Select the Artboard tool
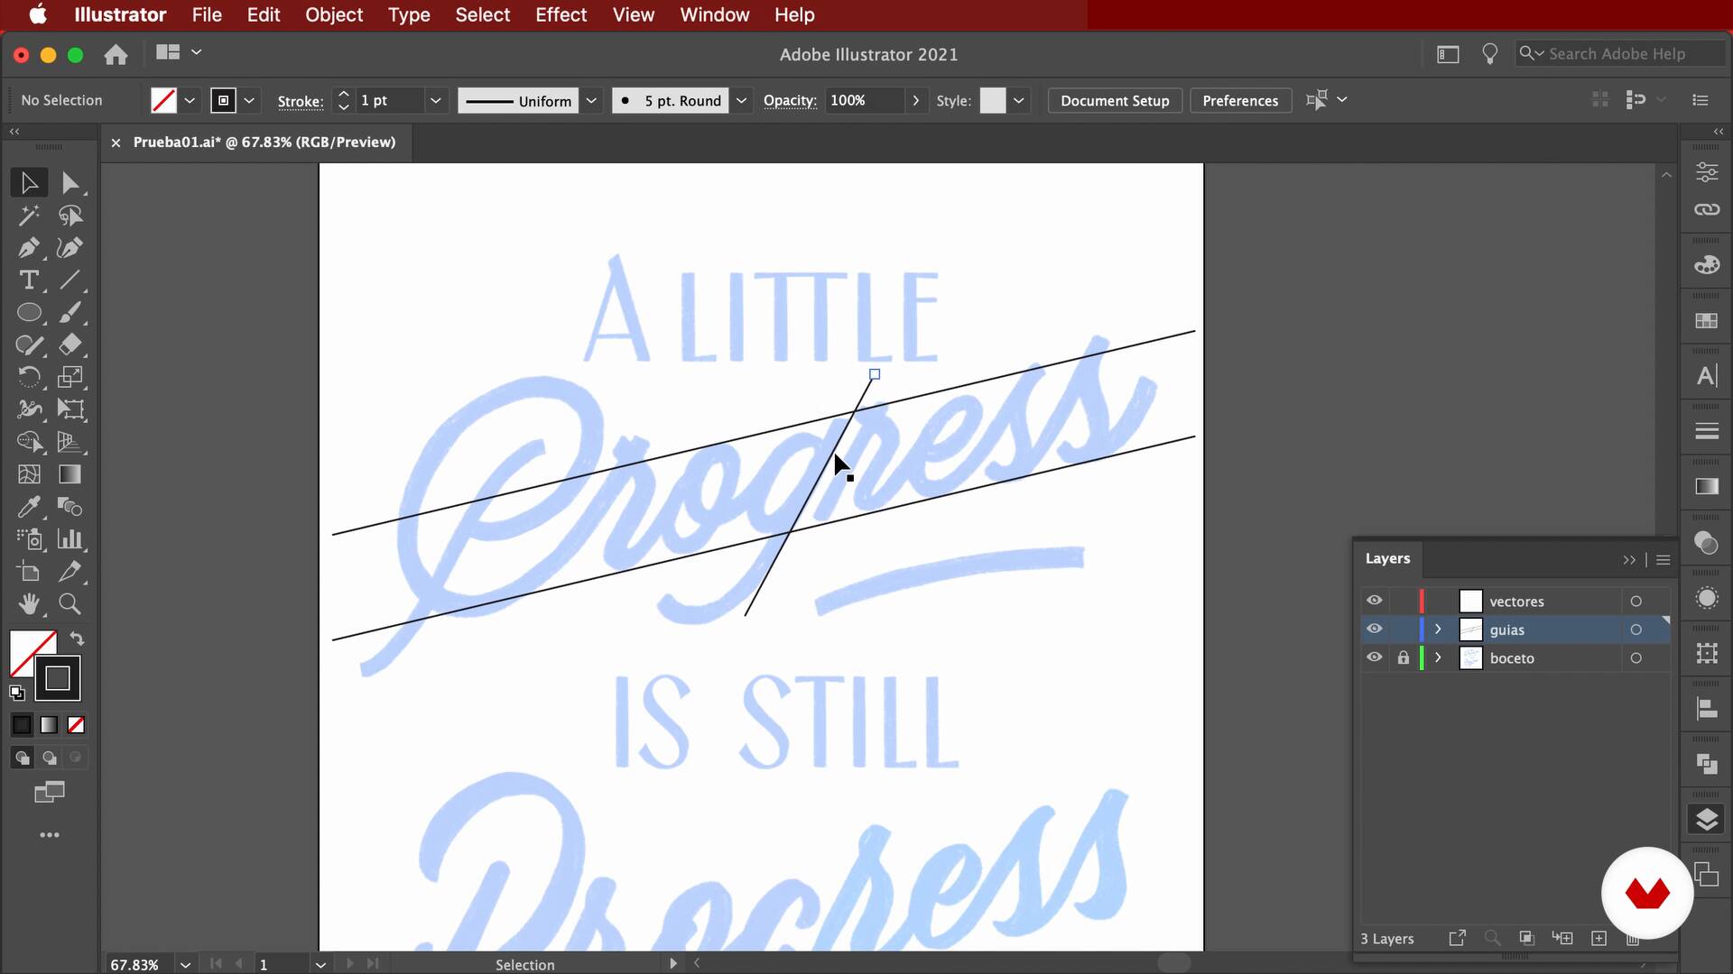This screenshot has width=1733, height=974. point(29,572)
